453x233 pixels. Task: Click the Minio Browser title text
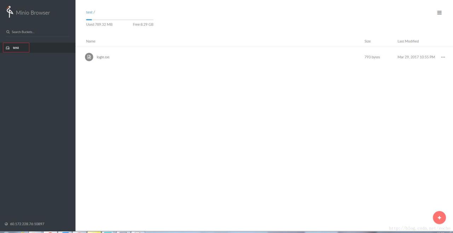click(33, 13)
